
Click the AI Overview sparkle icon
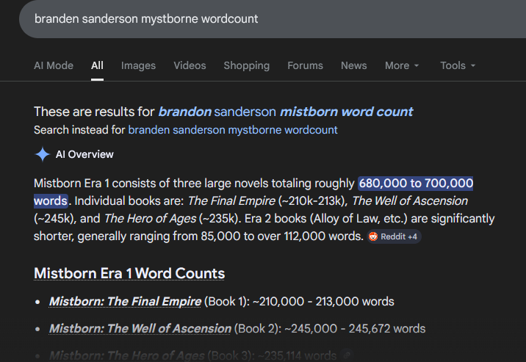point(43,154)
